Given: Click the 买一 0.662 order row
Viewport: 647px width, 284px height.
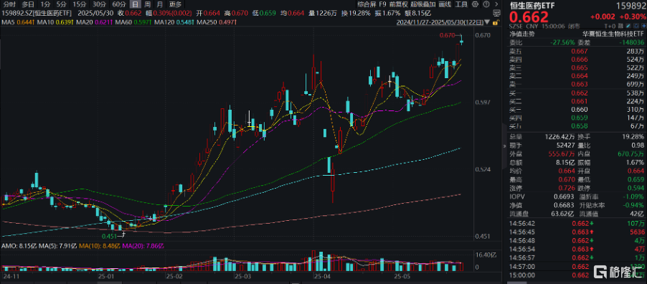Looking at the screenshot, I should click(577, 94).
